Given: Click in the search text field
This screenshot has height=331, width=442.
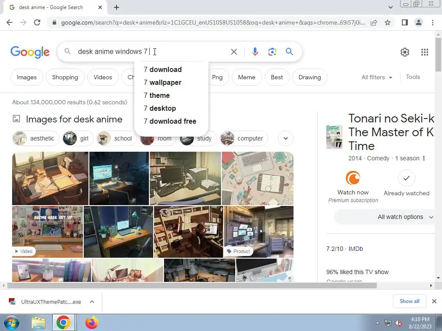Looking at the screenshot, I should tap(152, 52).
